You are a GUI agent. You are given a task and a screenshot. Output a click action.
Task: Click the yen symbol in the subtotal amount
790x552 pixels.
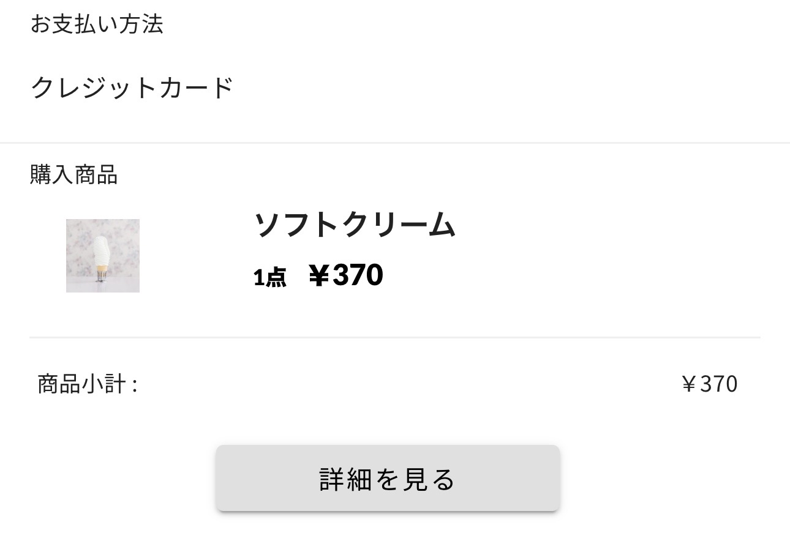(x=688, y=384)
